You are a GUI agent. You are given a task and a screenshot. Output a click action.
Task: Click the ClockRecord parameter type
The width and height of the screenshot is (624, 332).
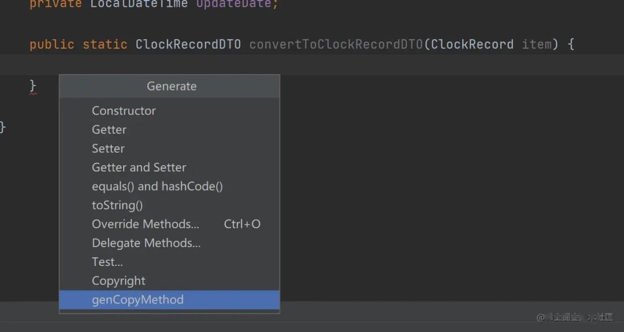pos(472,44)
